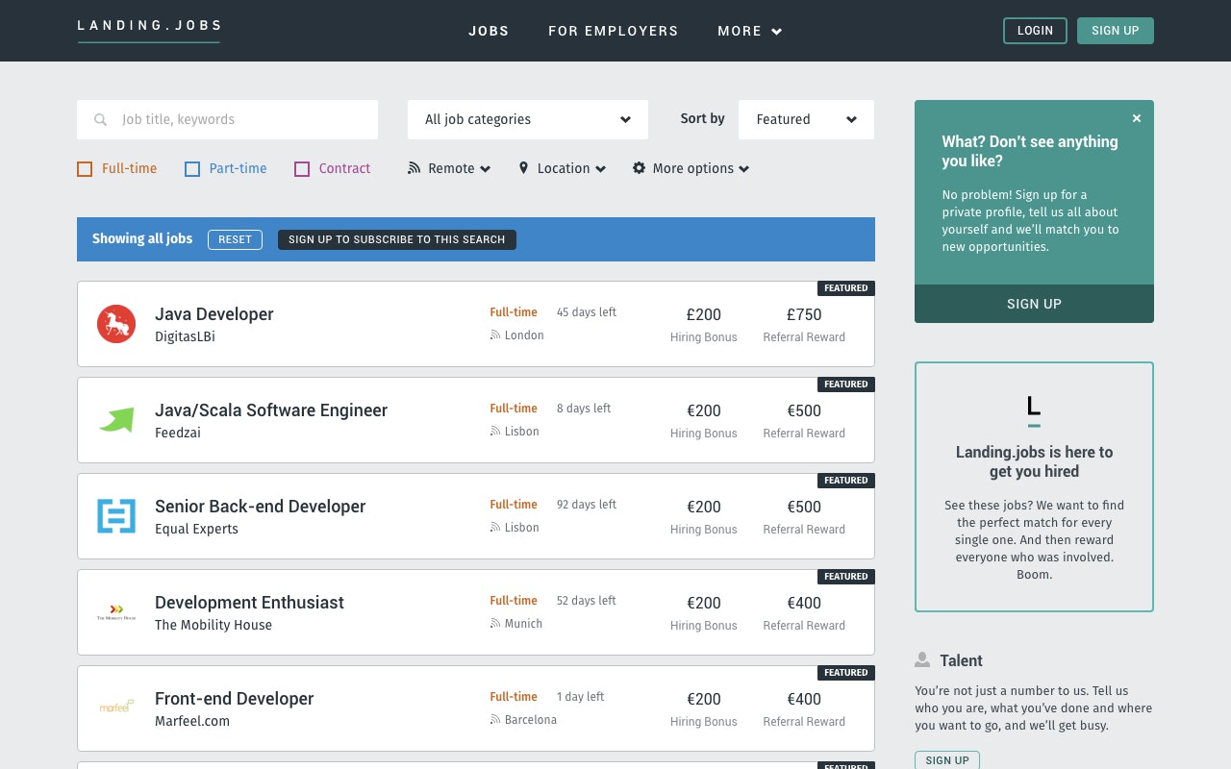Click the Login button
This screenshot has width=1231, height=769.
click(x=1035, y=31)
